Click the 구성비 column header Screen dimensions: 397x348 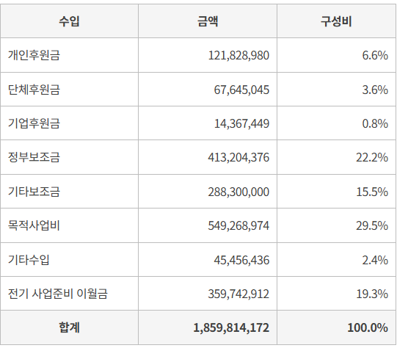click(336, 21)
